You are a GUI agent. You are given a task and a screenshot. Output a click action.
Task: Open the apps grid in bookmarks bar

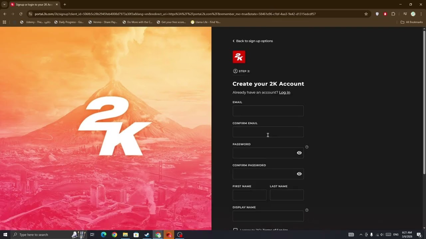tap(4, 22)
